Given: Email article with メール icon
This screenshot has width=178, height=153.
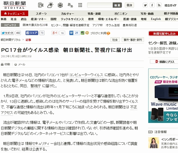Looking at the screenshot, I should pyautogui.click(x=20, y=65).
